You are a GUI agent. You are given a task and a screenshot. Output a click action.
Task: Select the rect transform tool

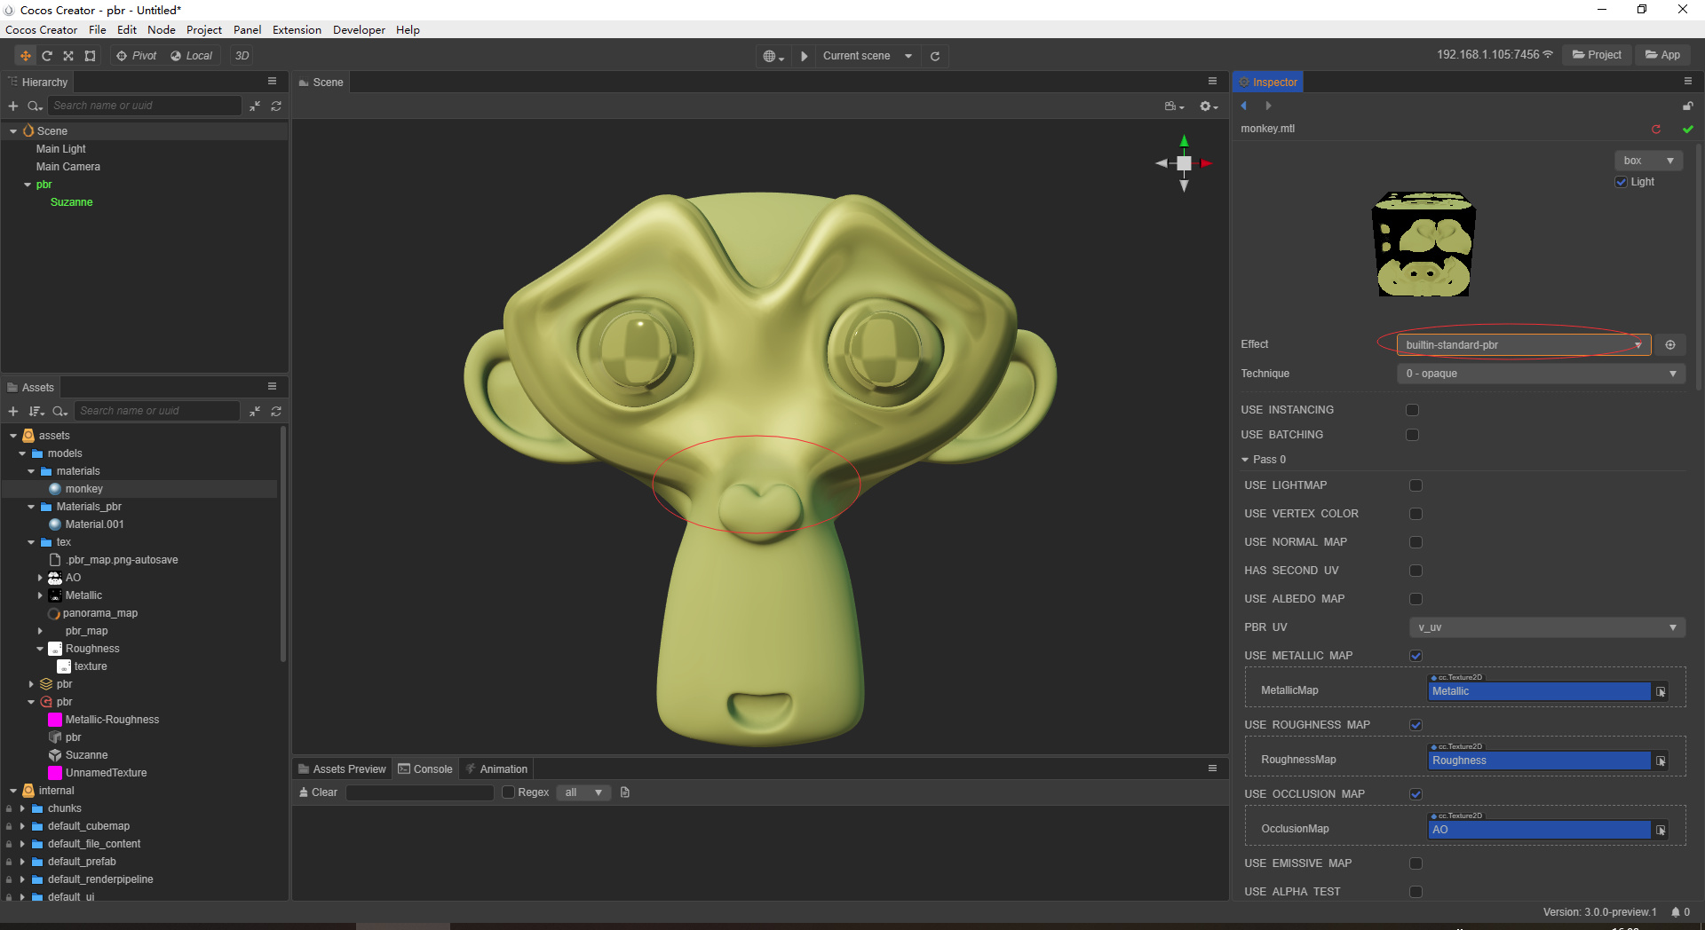[90, 56]
